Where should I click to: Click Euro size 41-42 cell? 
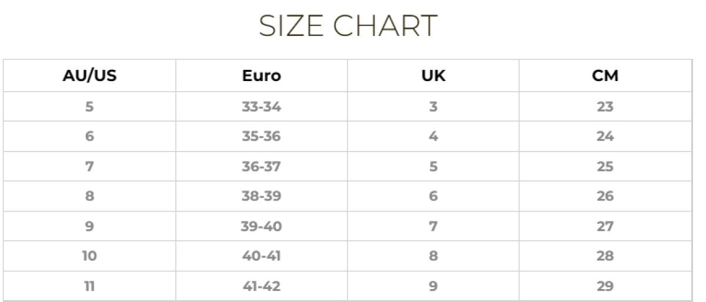click(x=261, y=286)
